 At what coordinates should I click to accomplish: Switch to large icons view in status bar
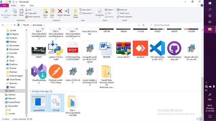[x=201, y=119]
